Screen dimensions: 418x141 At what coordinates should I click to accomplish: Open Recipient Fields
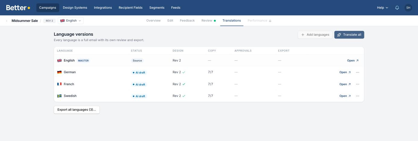[131, 8]
